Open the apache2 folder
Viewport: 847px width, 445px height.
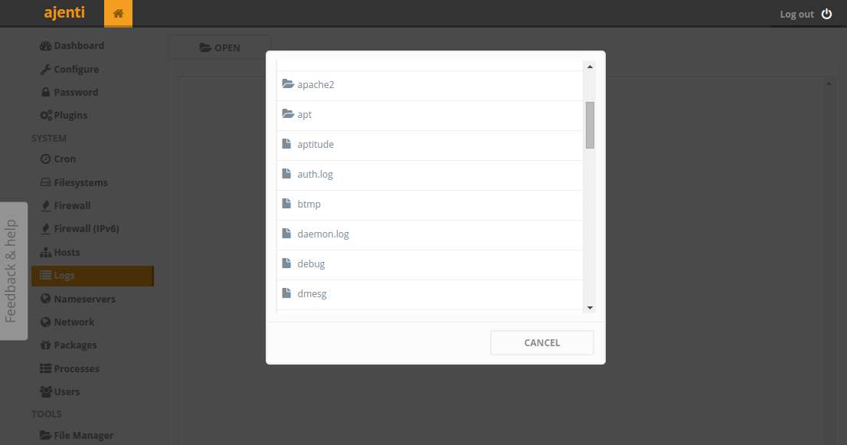point(430,85)
